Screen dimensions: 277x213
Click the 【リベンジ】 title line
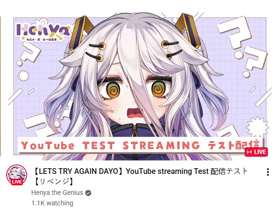tap(54, 182)
